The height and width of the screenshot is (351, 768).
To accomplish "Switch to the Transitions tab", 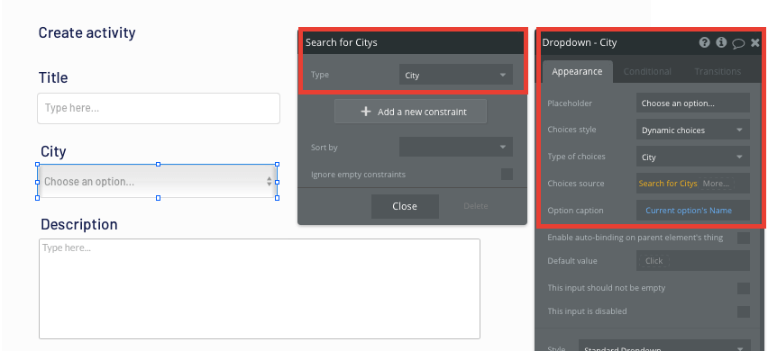I will coord(718,71).
